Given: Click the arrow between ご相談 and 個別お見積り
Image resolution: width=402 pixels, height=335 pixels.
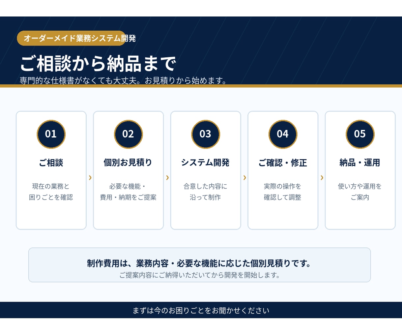Looking at the screenshot, I should click(90, 178).
